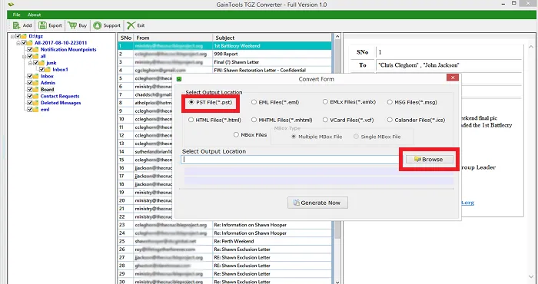This screenshot has height=284, width=538.
Task: Toggle the junk folder checkbox
Action: click(x=35, y=63)
